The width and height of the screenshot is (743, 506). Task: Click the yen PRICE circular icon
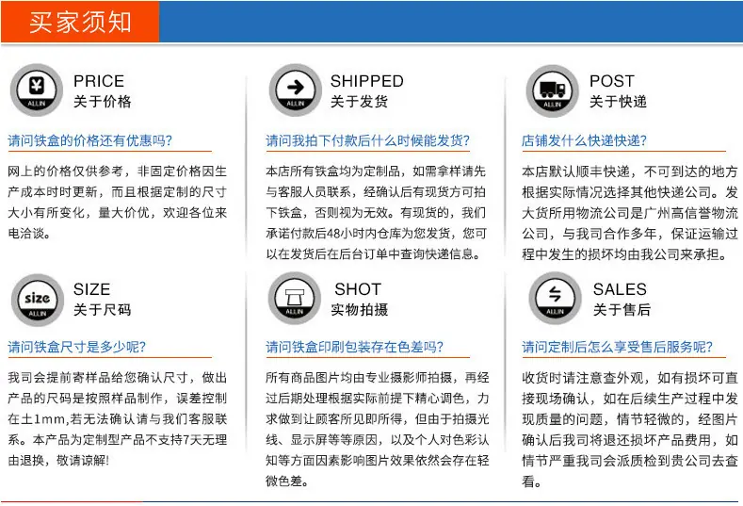point(37,90)
